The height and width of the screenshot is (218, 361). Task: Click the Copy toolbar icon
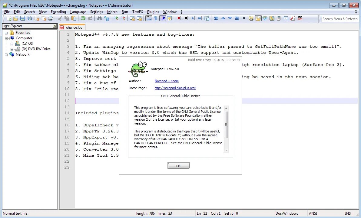(67, 18)
